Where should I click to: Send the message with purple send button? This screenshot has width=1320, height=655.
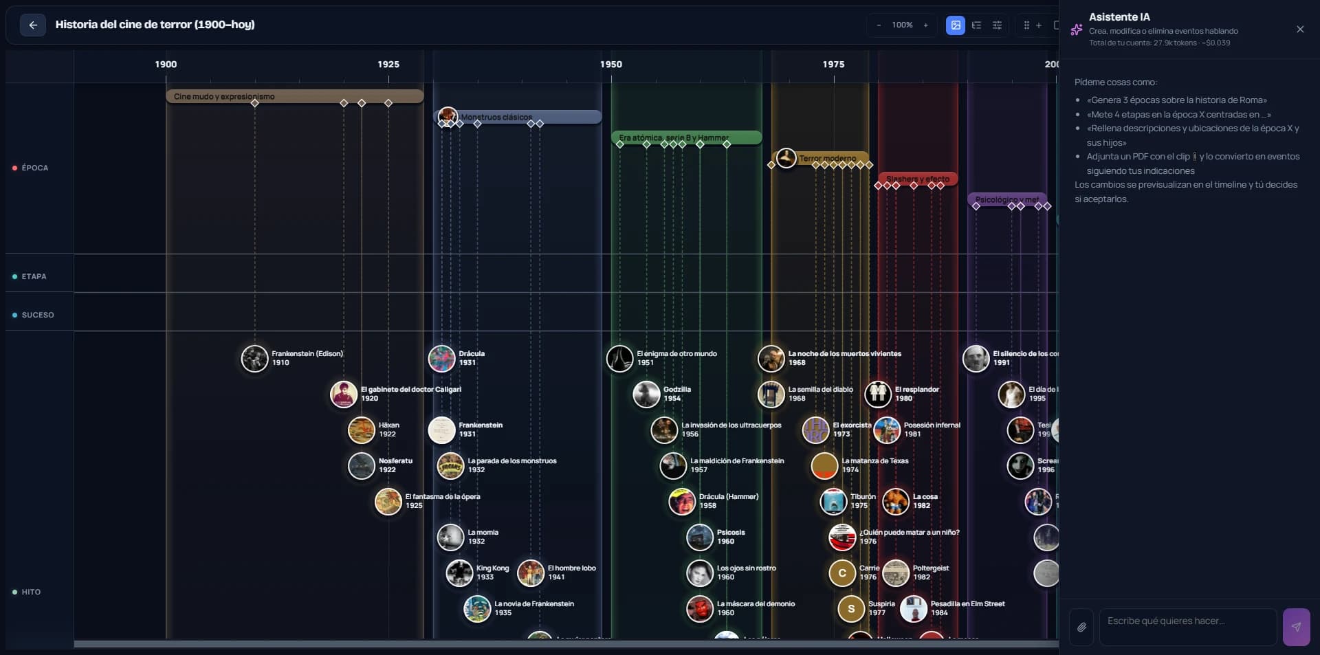click(x=1296, y=627)
